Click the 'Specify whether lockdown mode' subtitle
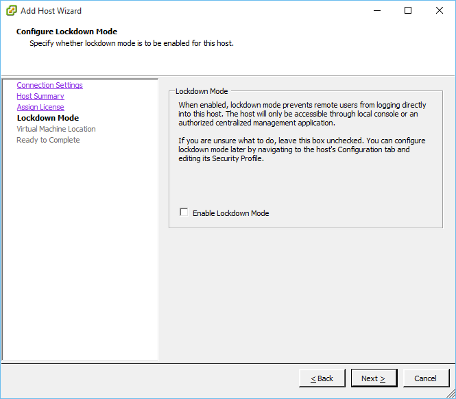456x399 pixels. pyautogui.click(x=132, y=43)
